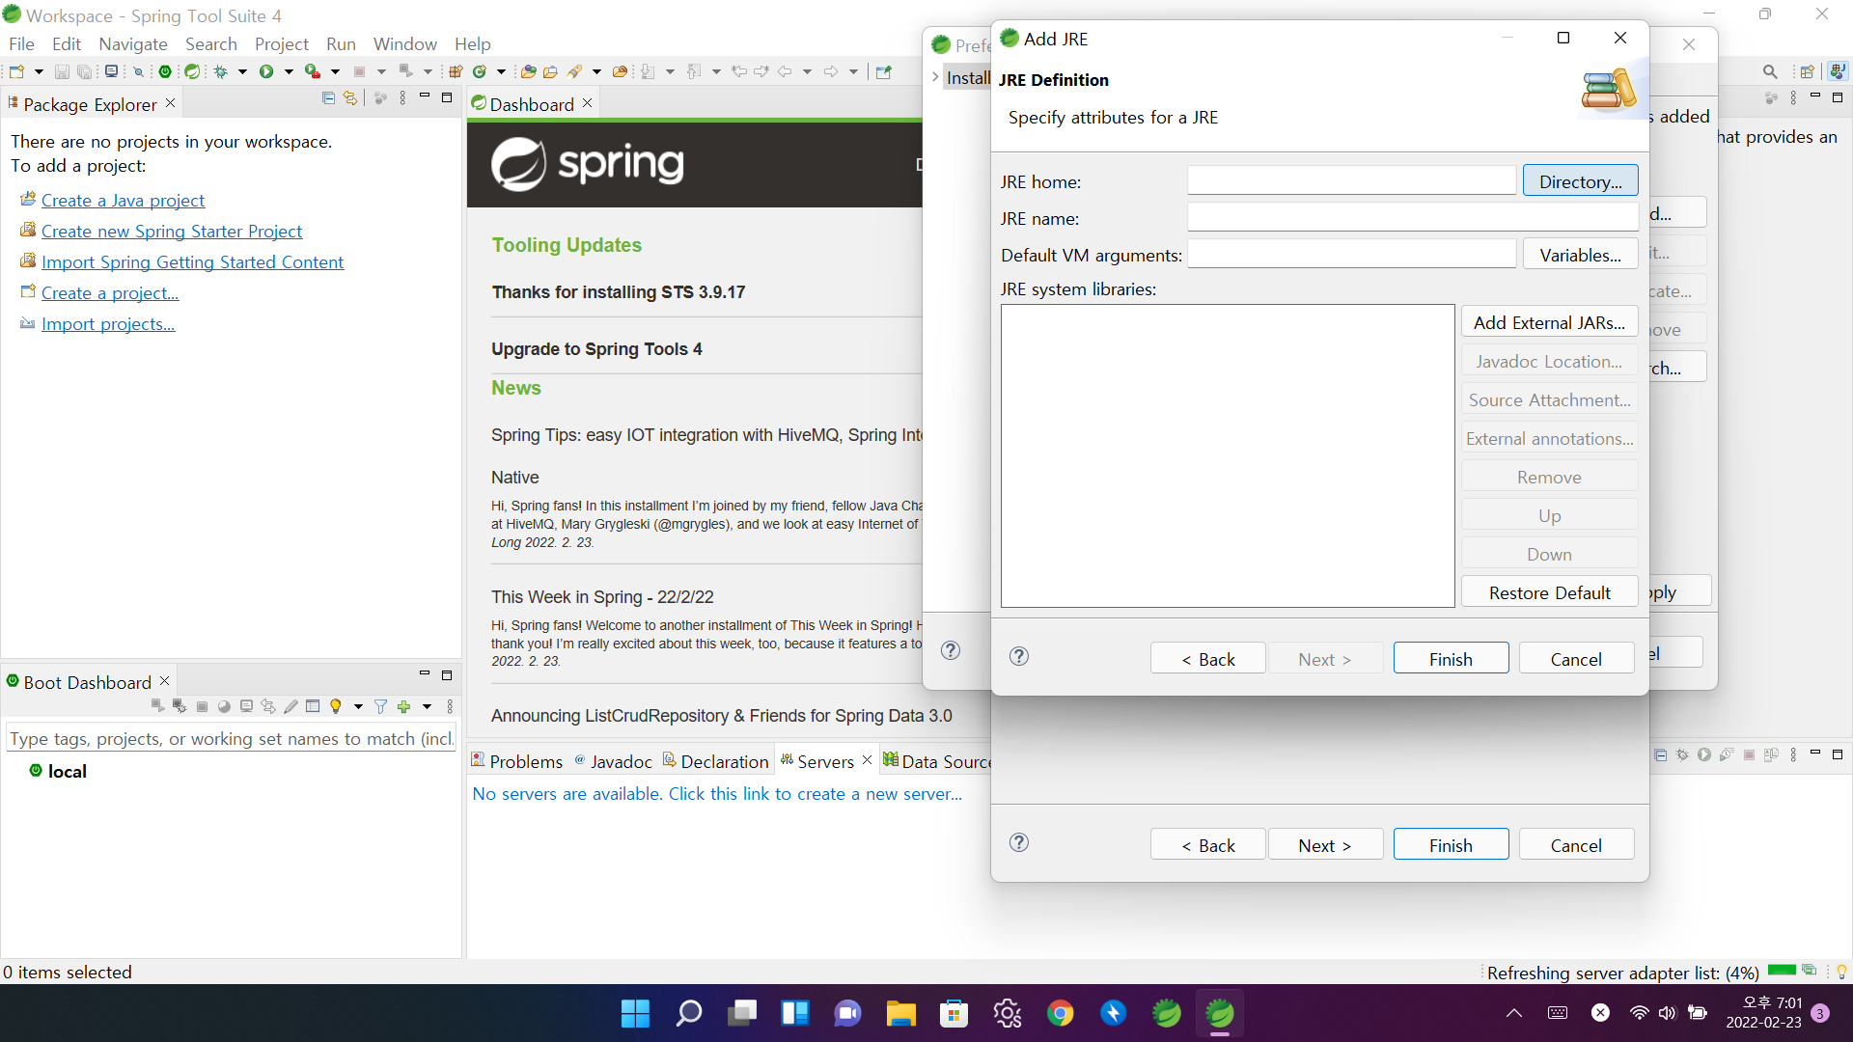
Task: Click into the JRE name field
Action: (x=1412, y=218)
